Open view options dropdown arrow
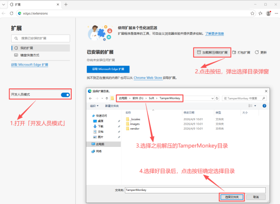The image size is (280, 204). pyautogui.click(x=255, y=106)
